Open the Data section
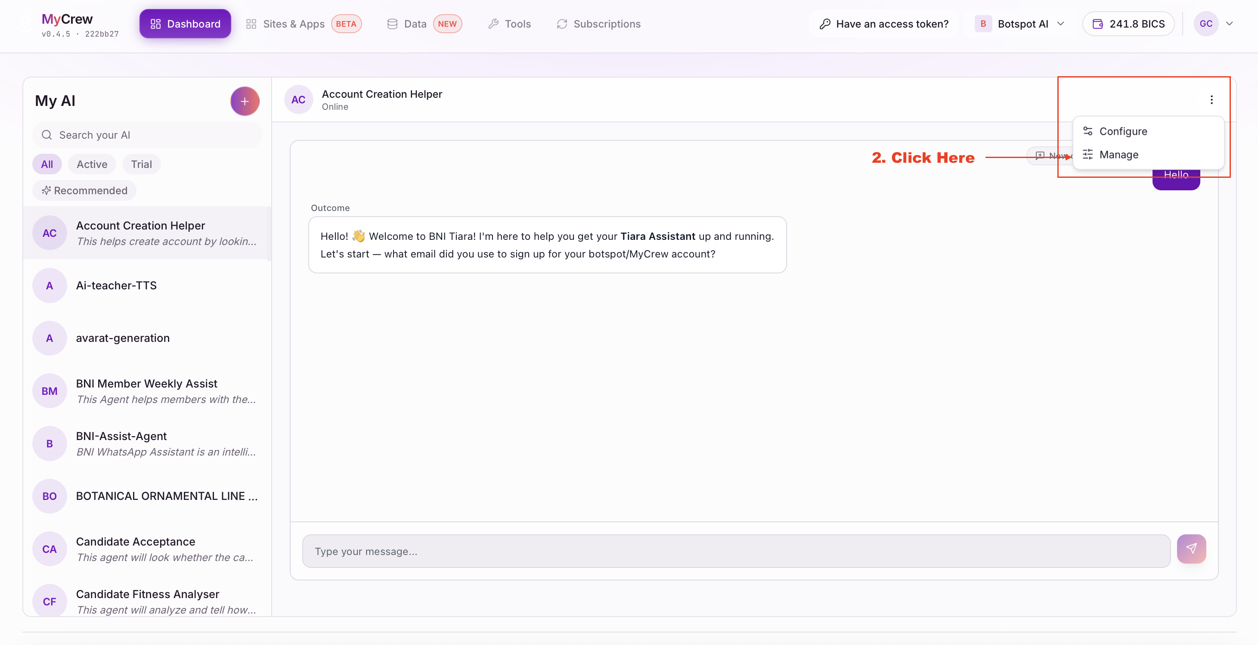 click(424, 23)
